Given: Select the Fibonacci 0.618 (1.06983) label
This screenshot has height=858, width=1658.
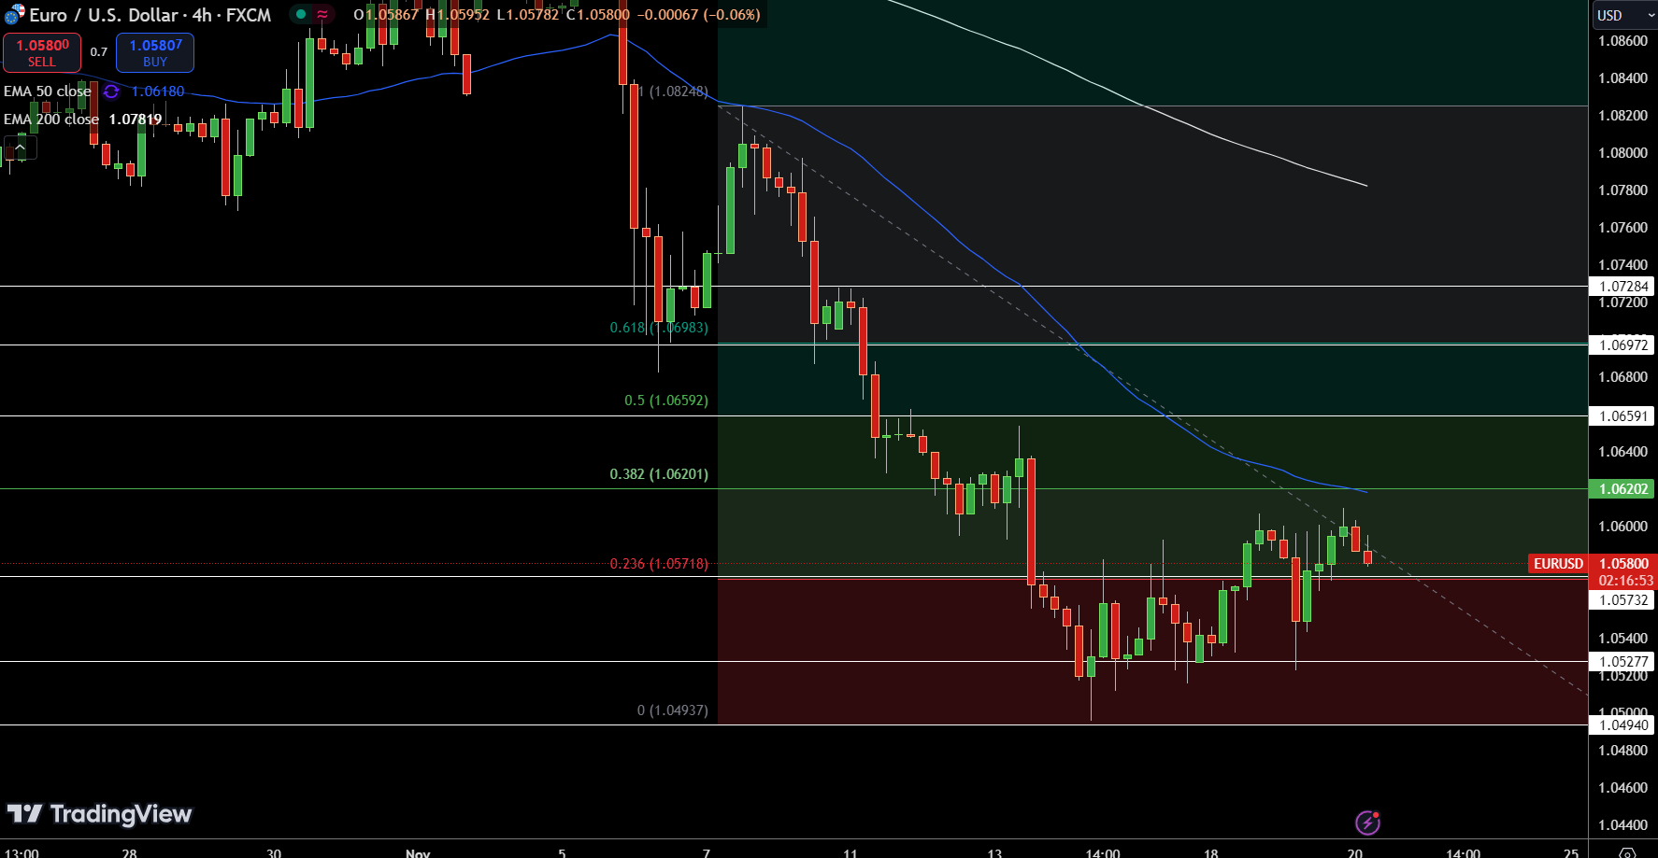Looking at the screenshot, I should coord(659,328).
